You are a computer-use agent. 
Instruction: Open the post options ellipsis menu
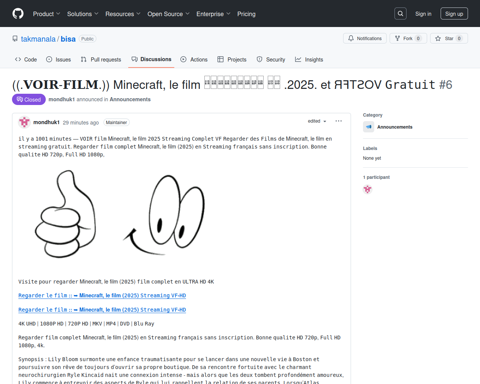click(339, 121)
